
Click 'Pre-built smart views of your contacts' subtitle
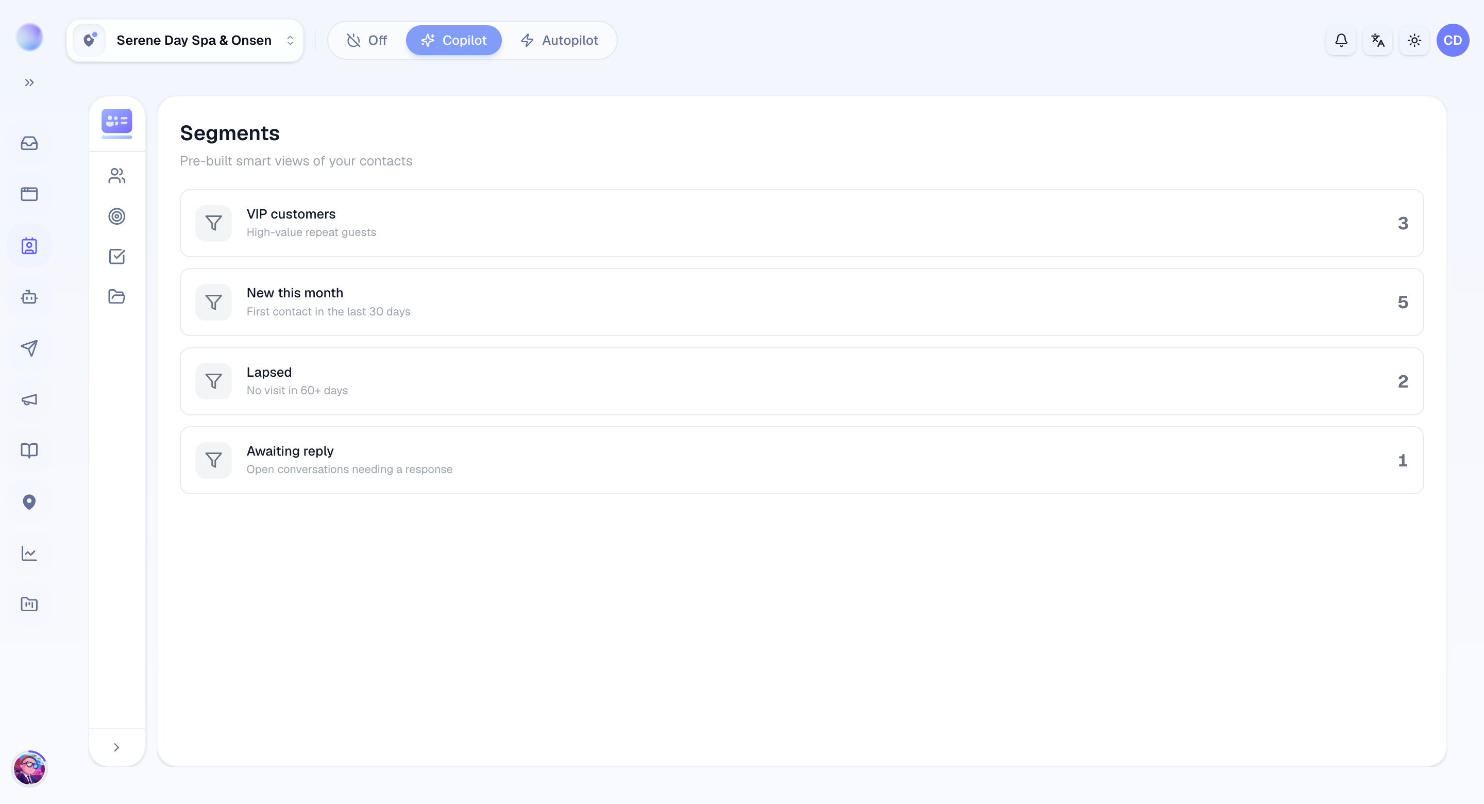[x=296, y=161]
